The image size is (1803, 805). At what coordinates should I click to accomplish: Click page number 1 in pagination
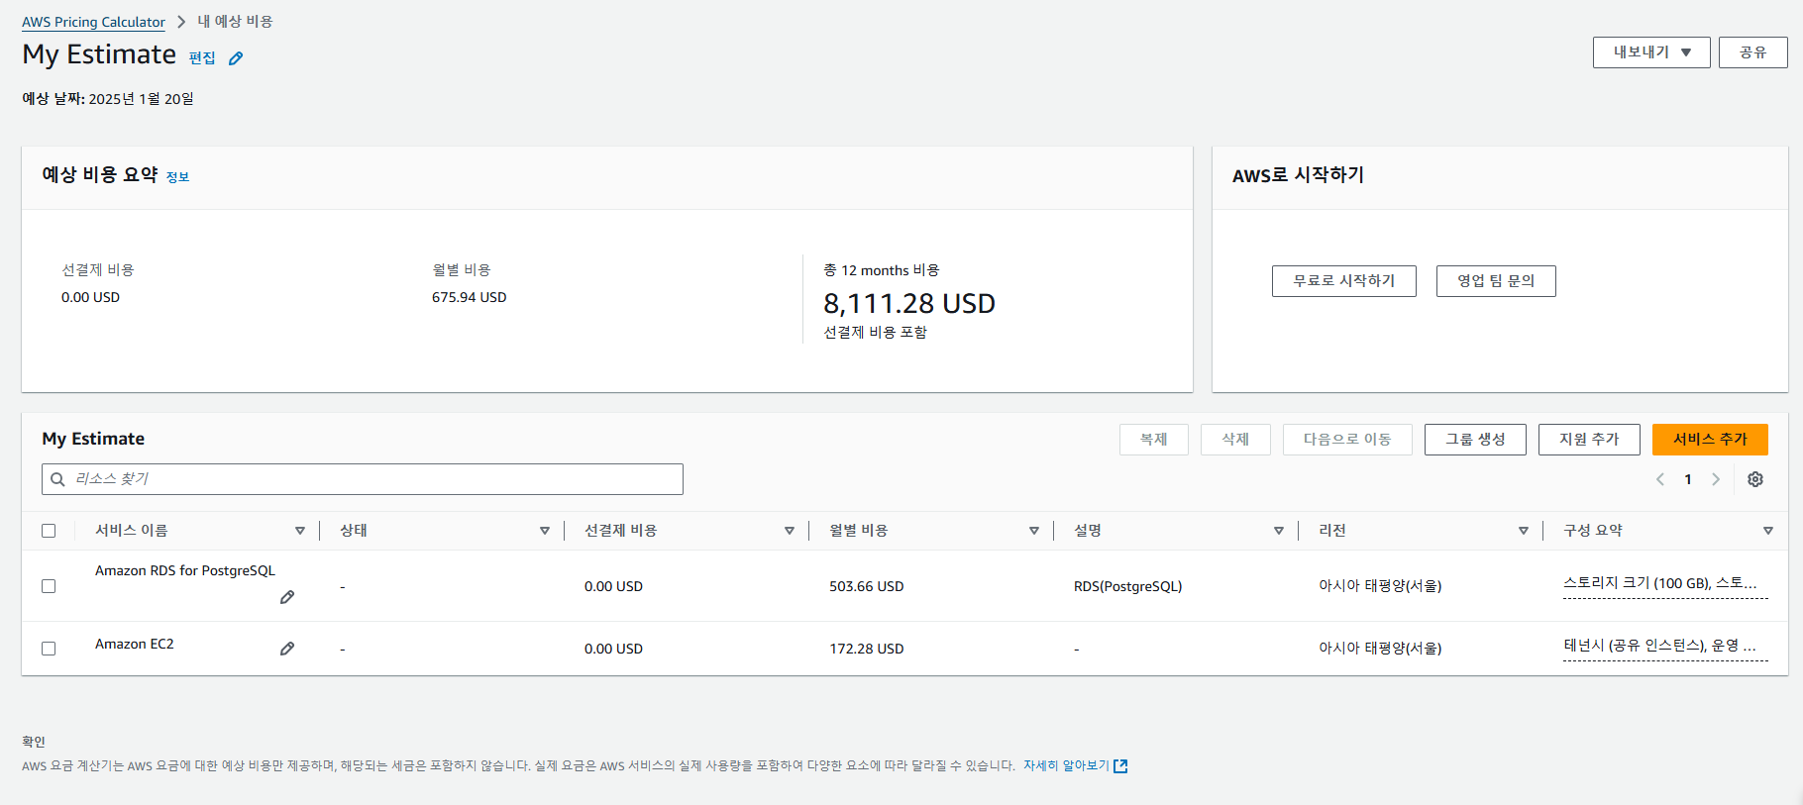[1688, 479]
